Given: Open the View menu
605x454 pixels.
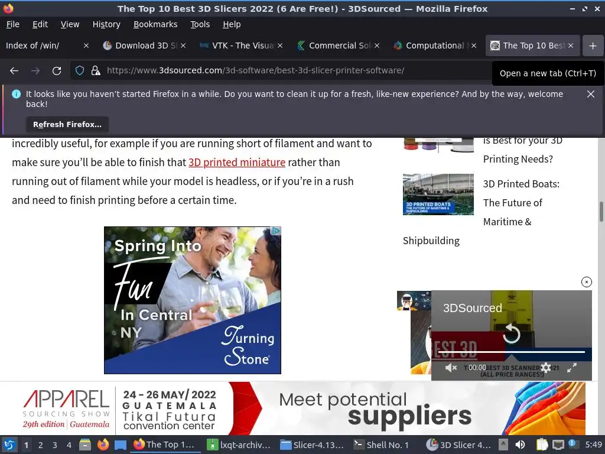Looking at the screenshot, I should [70, 24].
